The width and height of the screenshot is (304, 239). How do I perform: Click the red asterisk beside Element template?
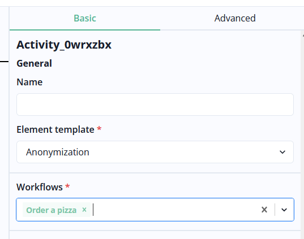click(99, 129)
